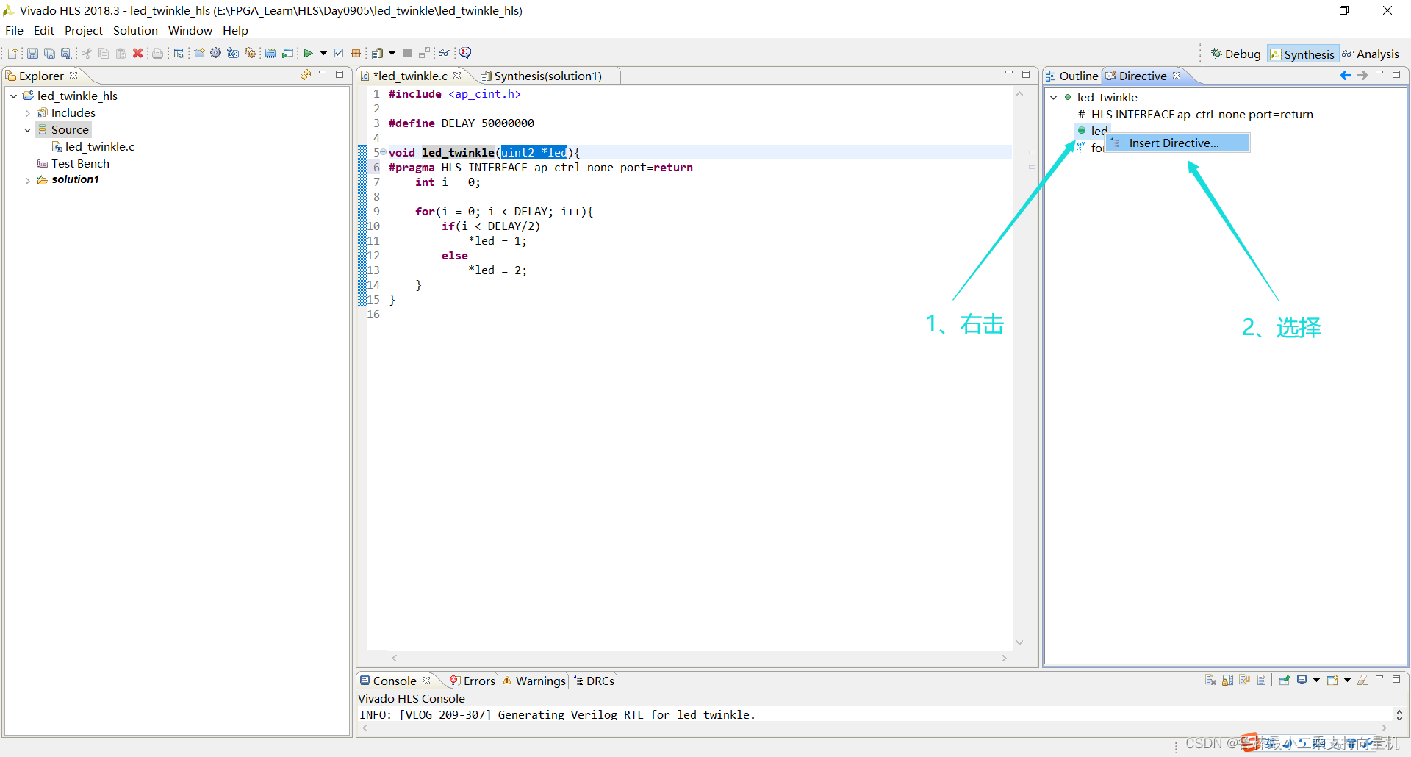Open the Open Console dropdown arrow

[x=1347, y=680]
